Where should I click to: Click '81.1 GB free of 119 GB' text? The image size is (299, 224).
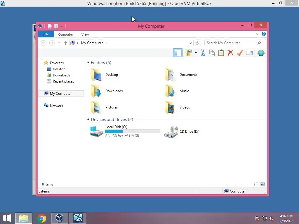[x=122, y=136]
